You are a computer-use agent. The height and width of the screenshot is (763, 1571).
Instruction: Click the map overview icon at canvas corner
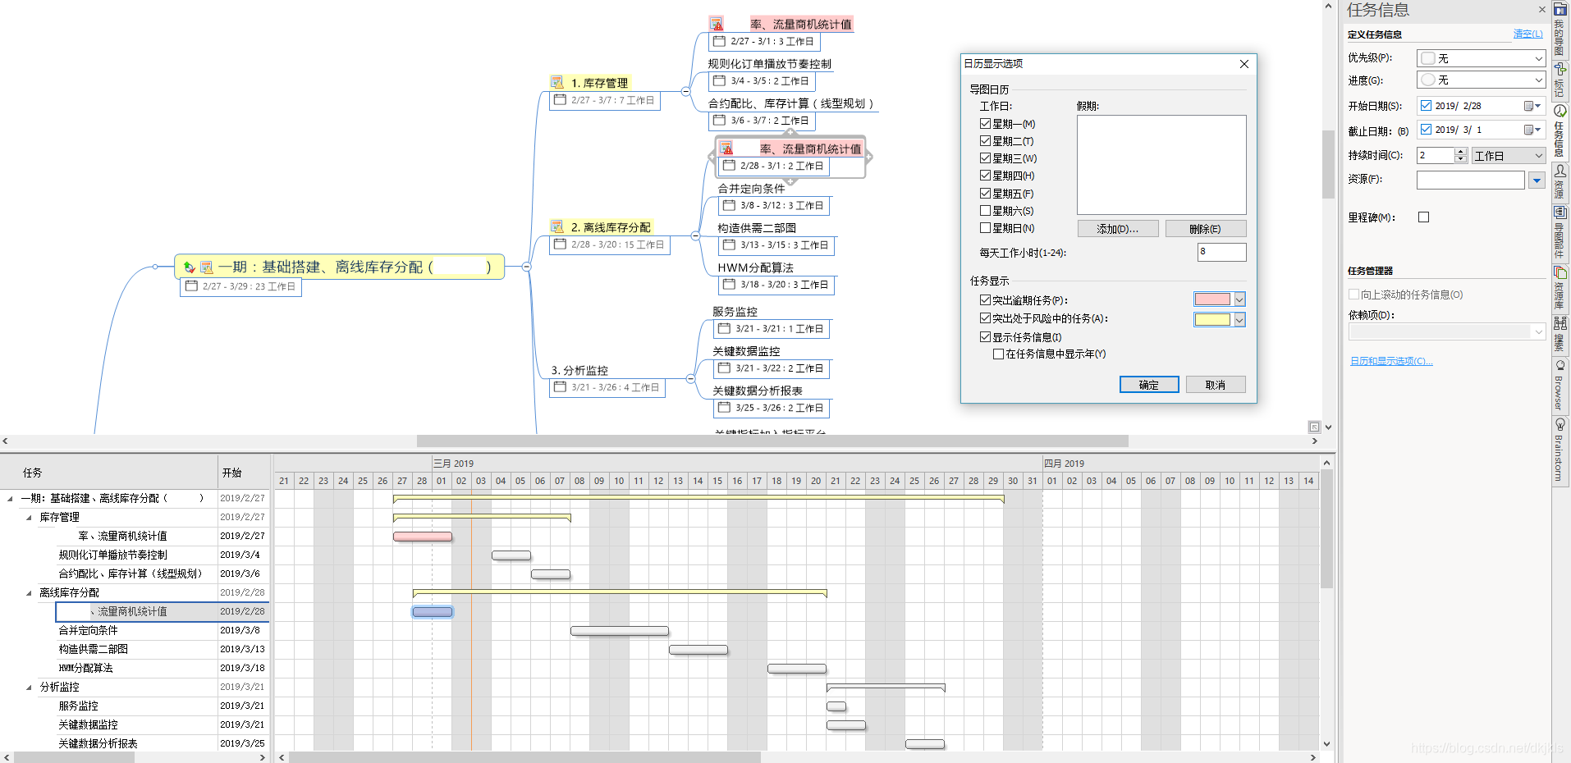[1314, 427]
